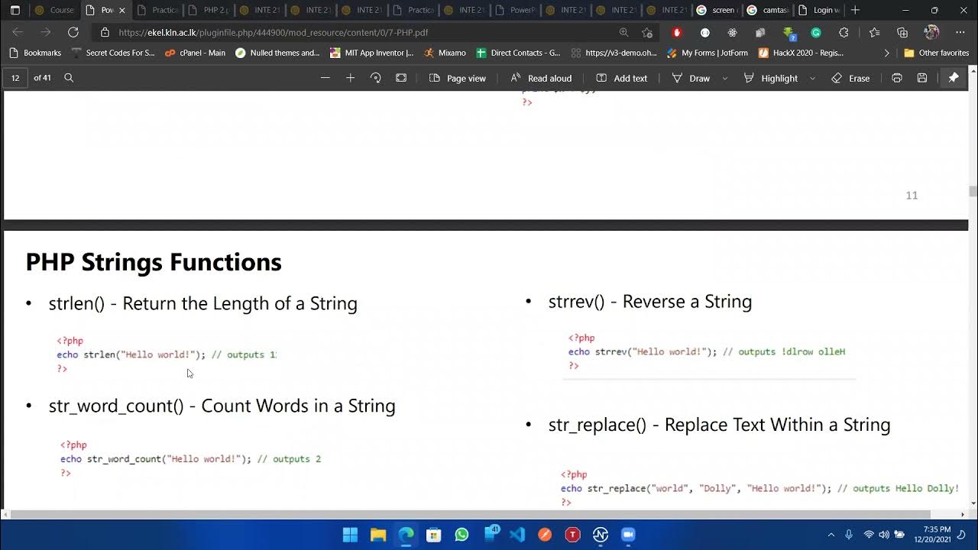Click the fit to page icon

(x=401, y=78)
